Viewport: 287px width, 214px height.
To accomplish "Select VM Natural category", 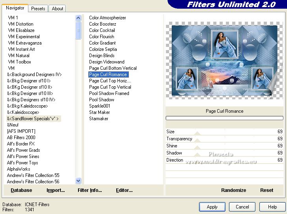I will [x=19, y=56].
